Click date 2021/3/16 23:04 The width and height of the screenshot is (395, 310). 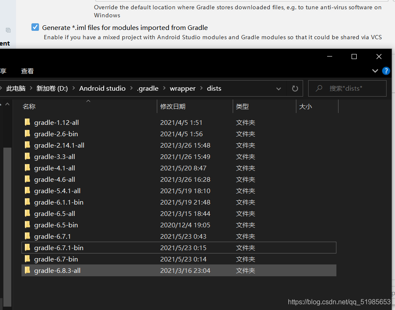(185, 270)
